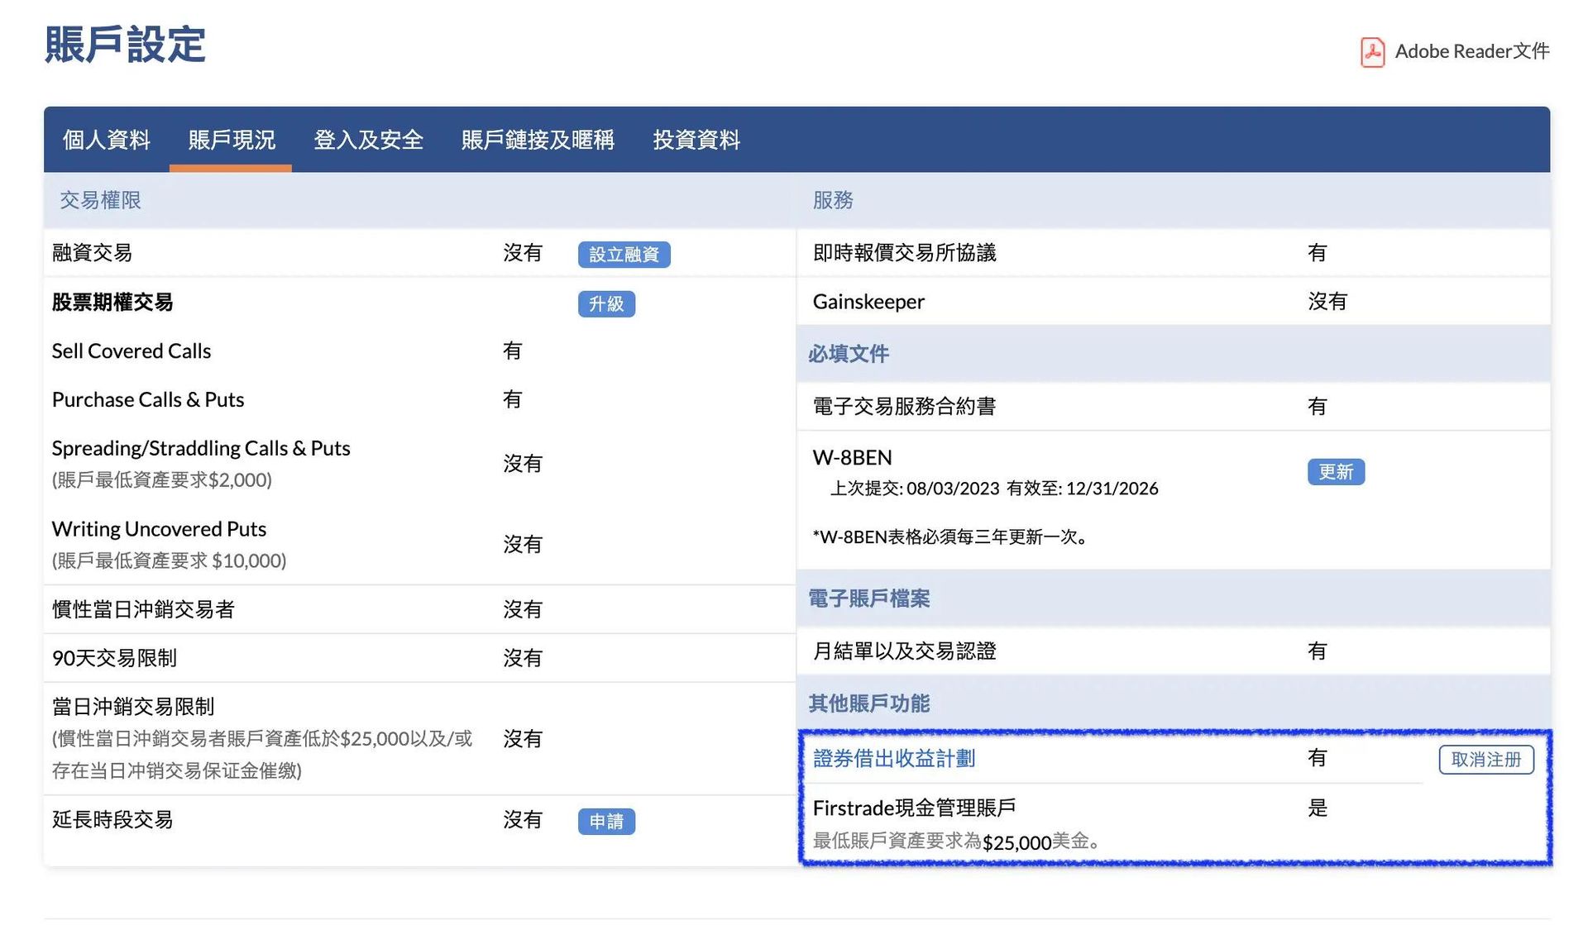Open the 投資資料 tab
The height and width of the screenshot is (925, 1588).
[x=696, y=140]
